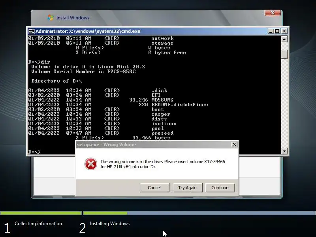Click the 'MD5SUMS' file entry
Screen dimensions: 316x237
click(x=162, y=100)
